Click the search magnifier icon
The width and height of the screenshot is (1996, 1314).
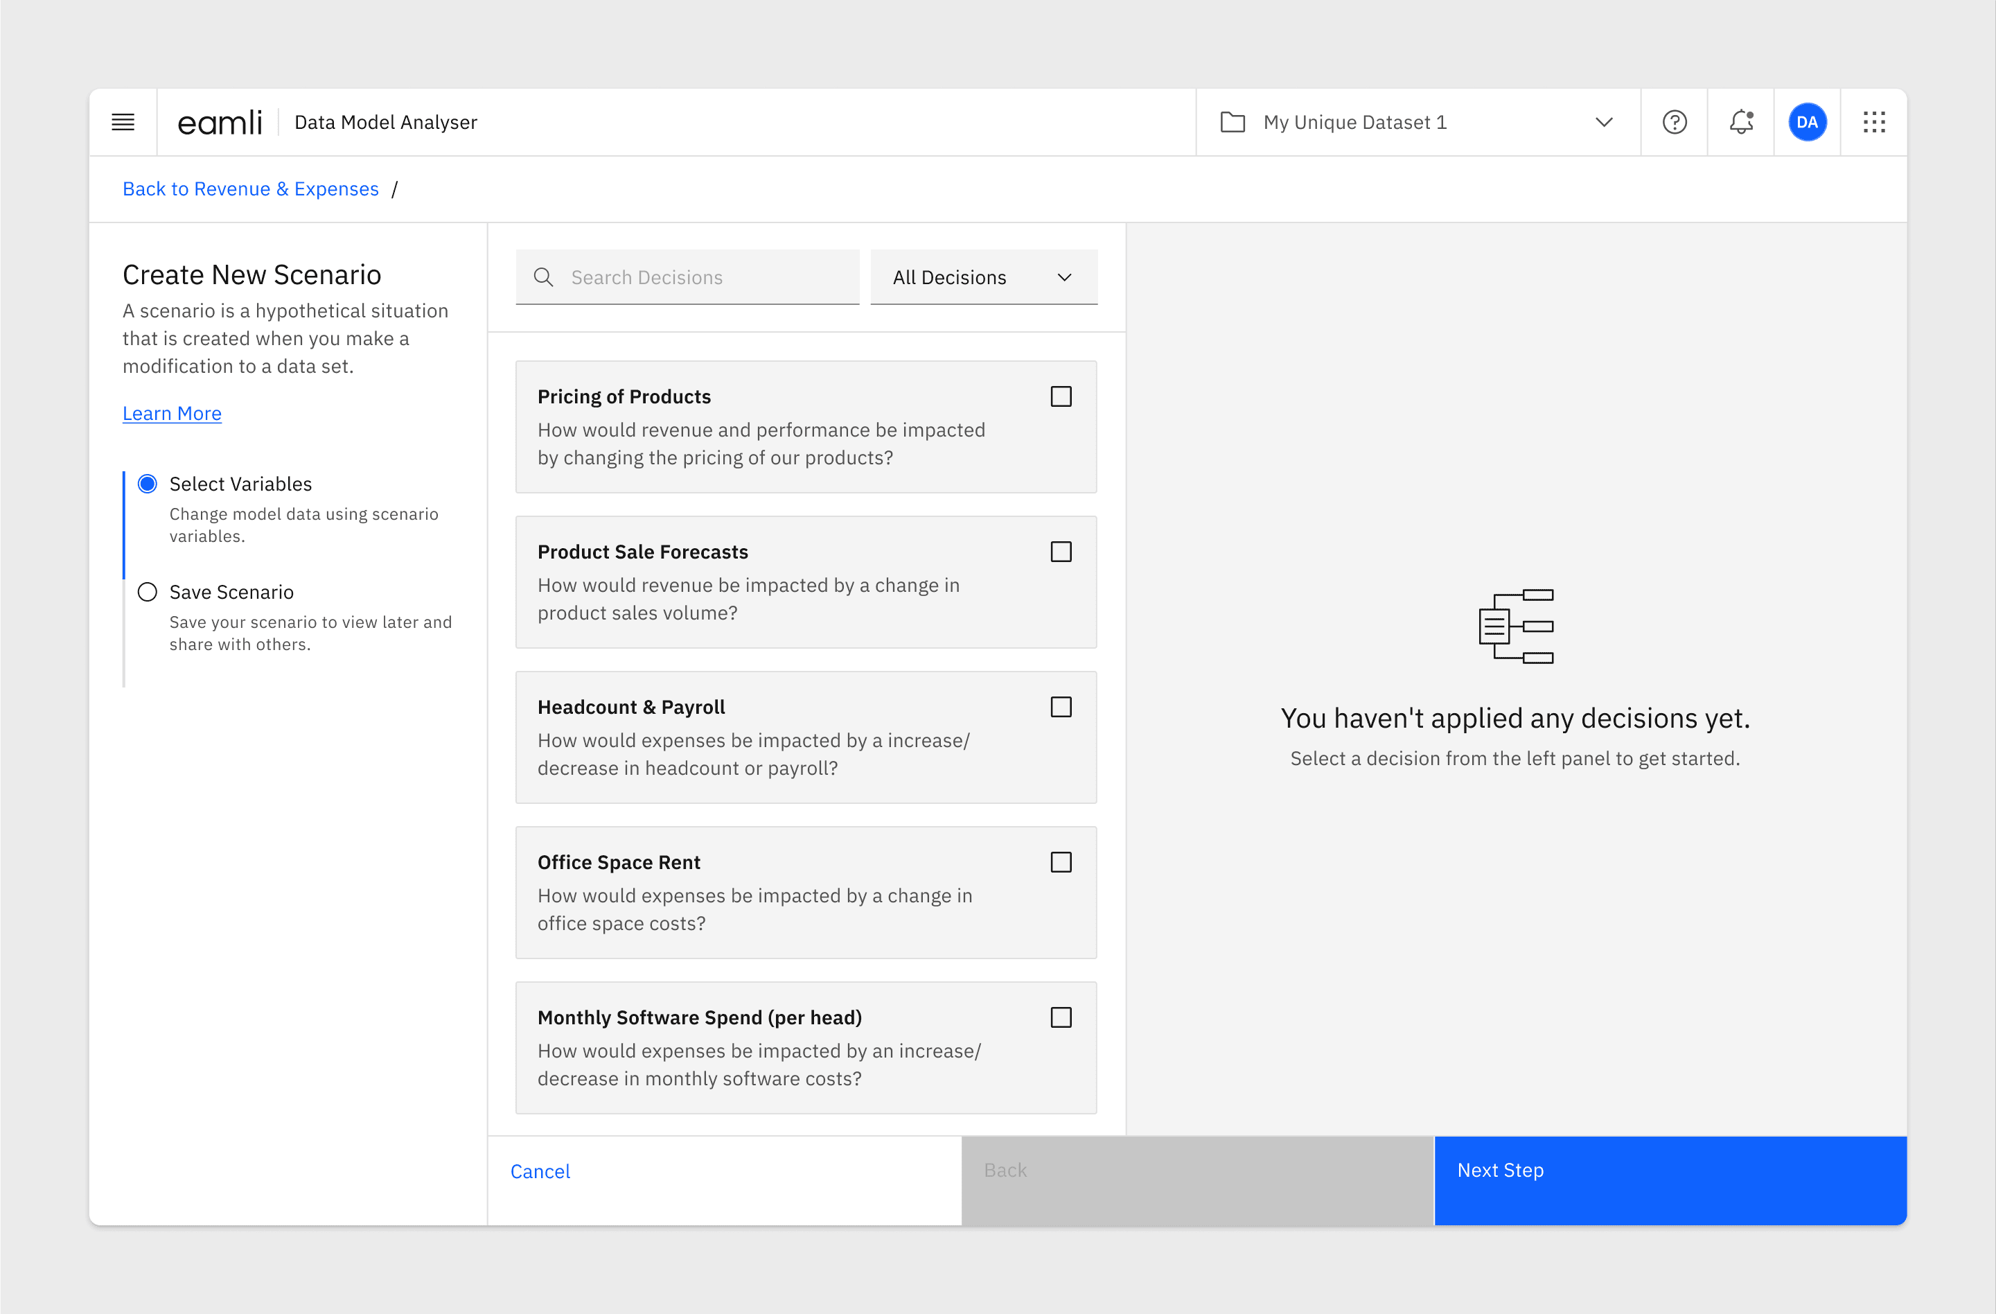point(543,278)
